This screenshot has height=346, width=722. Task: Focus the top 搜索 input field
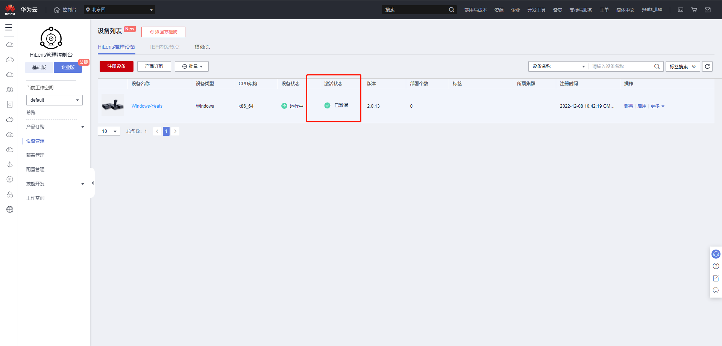415,10
